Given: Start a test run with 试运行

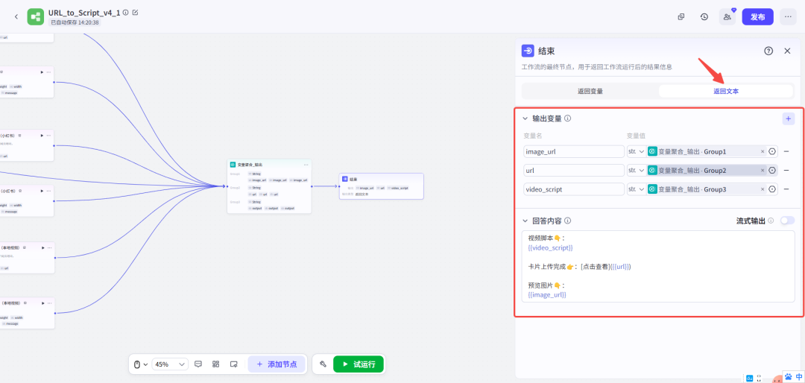Looking at the screenshot, I should (359, 364).
